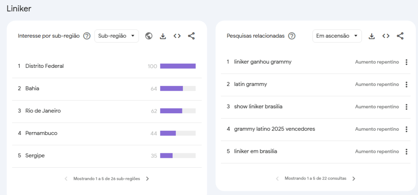Download the sub-região interest data

pos(163,36)
